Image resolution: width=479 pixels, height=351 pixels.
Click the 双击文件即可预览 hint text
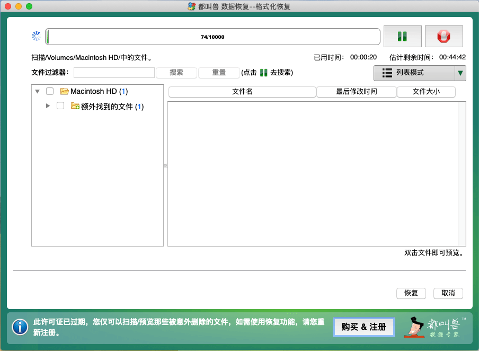click(434, 252)
